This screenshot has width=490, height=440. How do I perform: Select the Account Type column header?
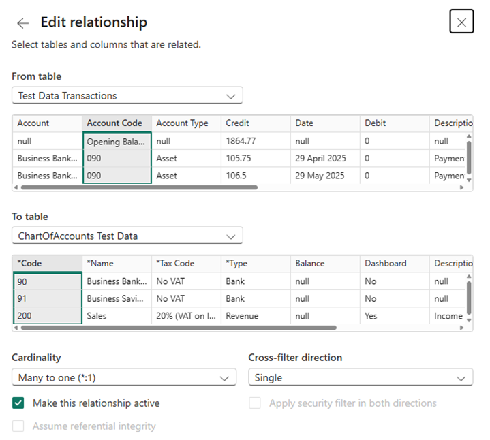182,123
